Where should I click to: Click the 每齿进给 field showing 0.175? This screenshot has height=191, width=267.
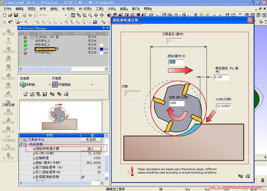pos(221,77)
